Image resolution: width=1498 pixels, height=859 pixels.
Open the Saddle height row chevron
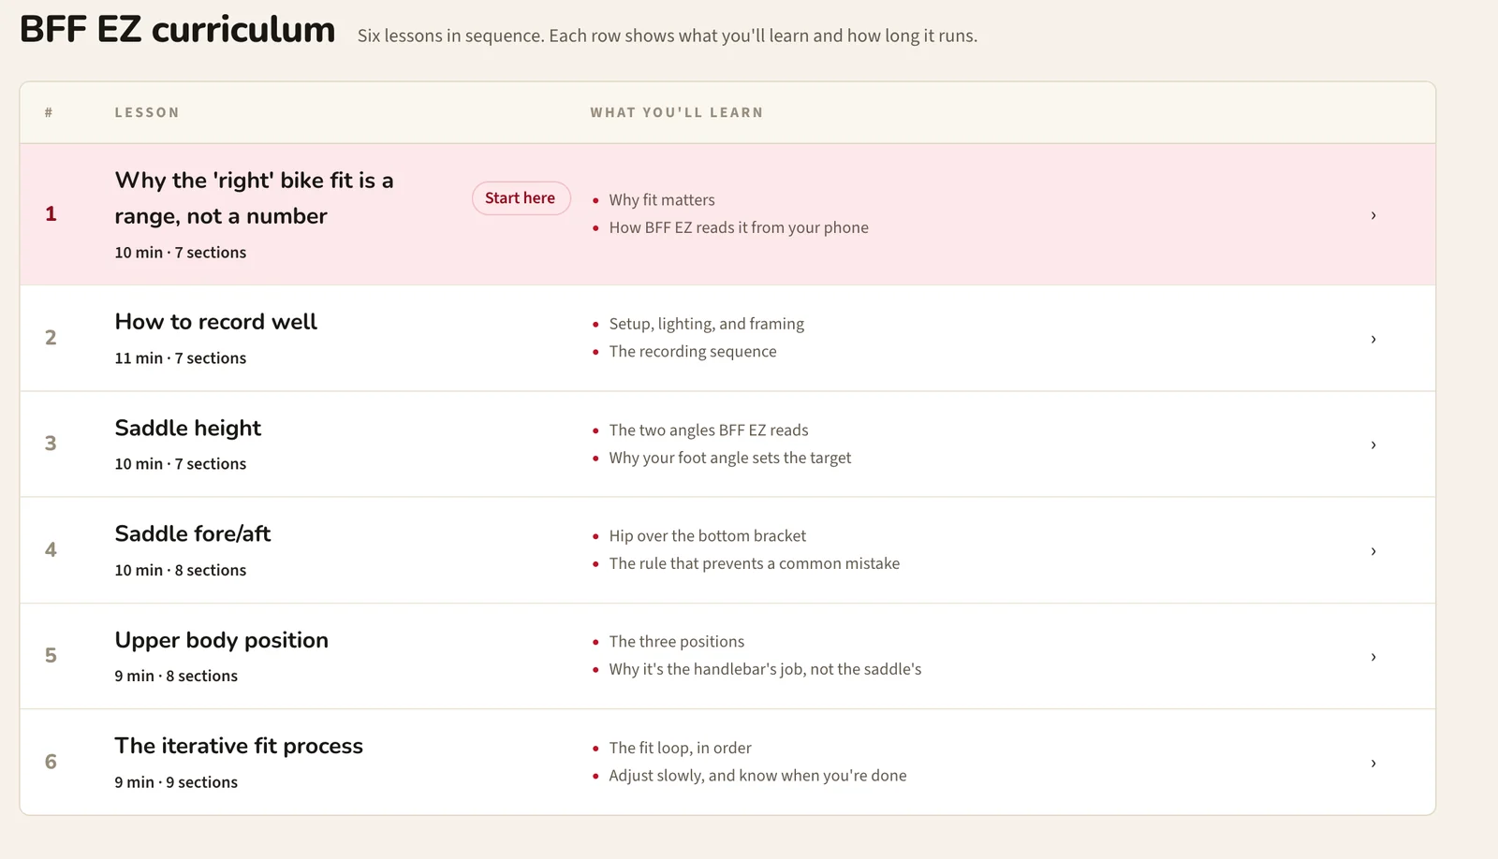tap(1373, 444)
